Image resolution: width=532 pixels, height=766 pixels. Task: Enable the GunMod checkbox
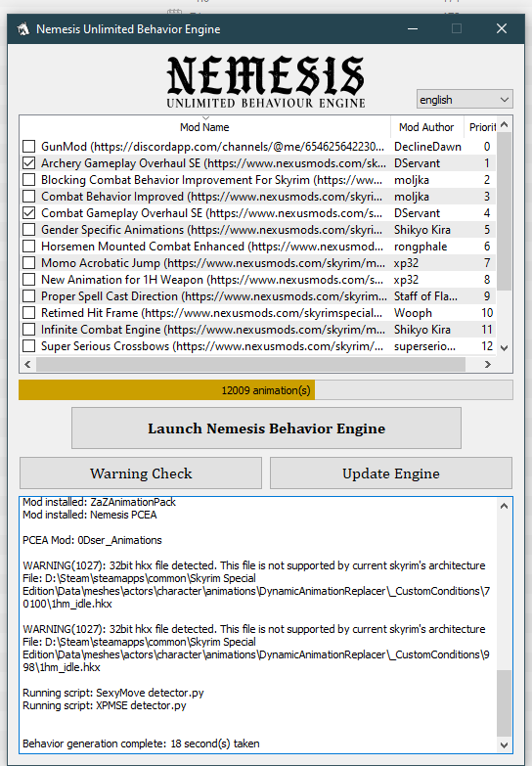click(x=29, y=147)
